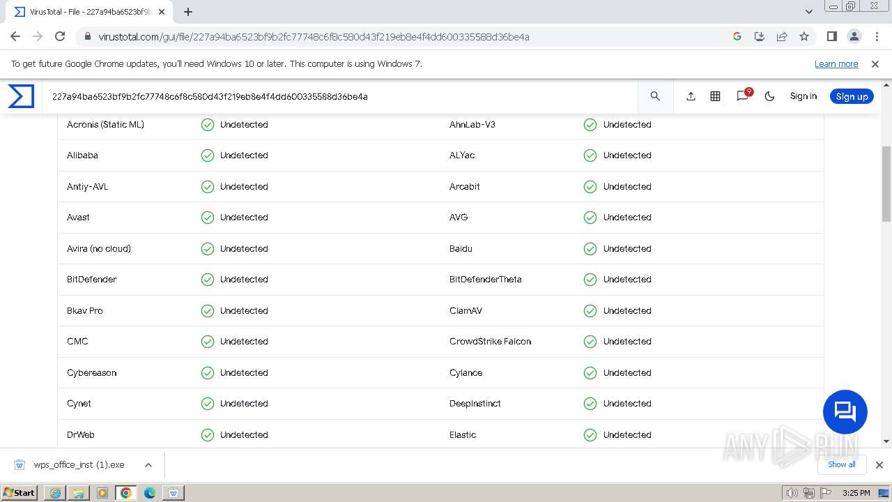
Task: Select the VirusTotal File tab
Action: (x=89, y=12)
